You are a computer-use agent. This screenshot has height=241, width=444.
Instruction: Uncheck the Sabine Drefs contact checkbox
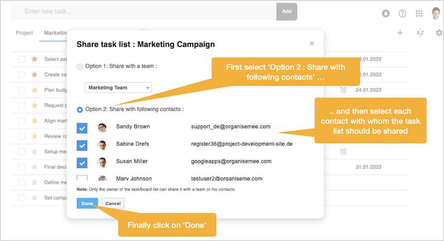(82, 145)
